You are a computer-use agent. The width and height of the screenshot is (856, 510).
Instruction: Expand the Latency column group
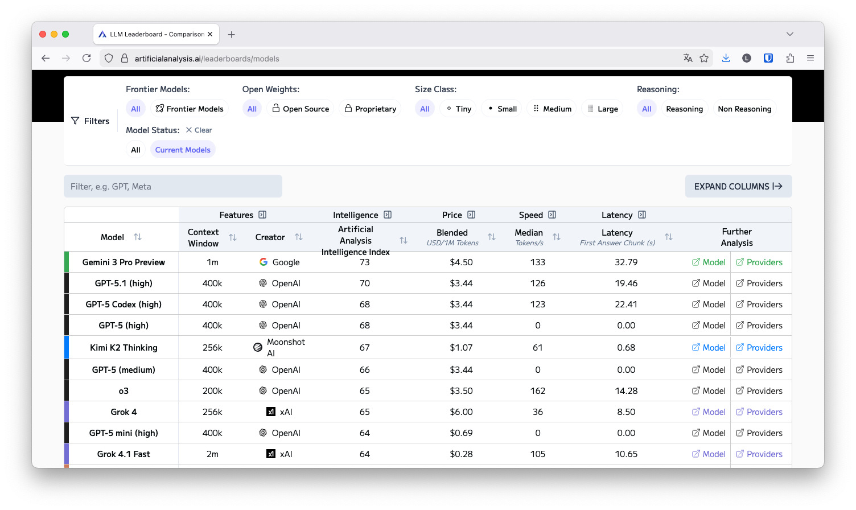coord(642,215)
